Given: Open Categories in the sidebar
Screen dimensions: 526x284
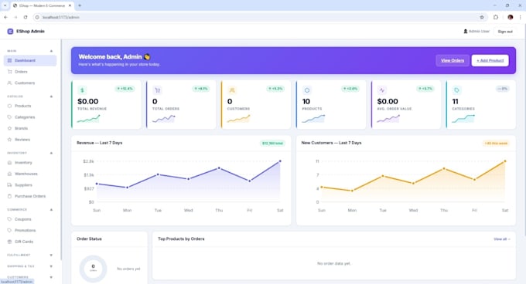Looking at the screenshot, I should click(30, 117).
